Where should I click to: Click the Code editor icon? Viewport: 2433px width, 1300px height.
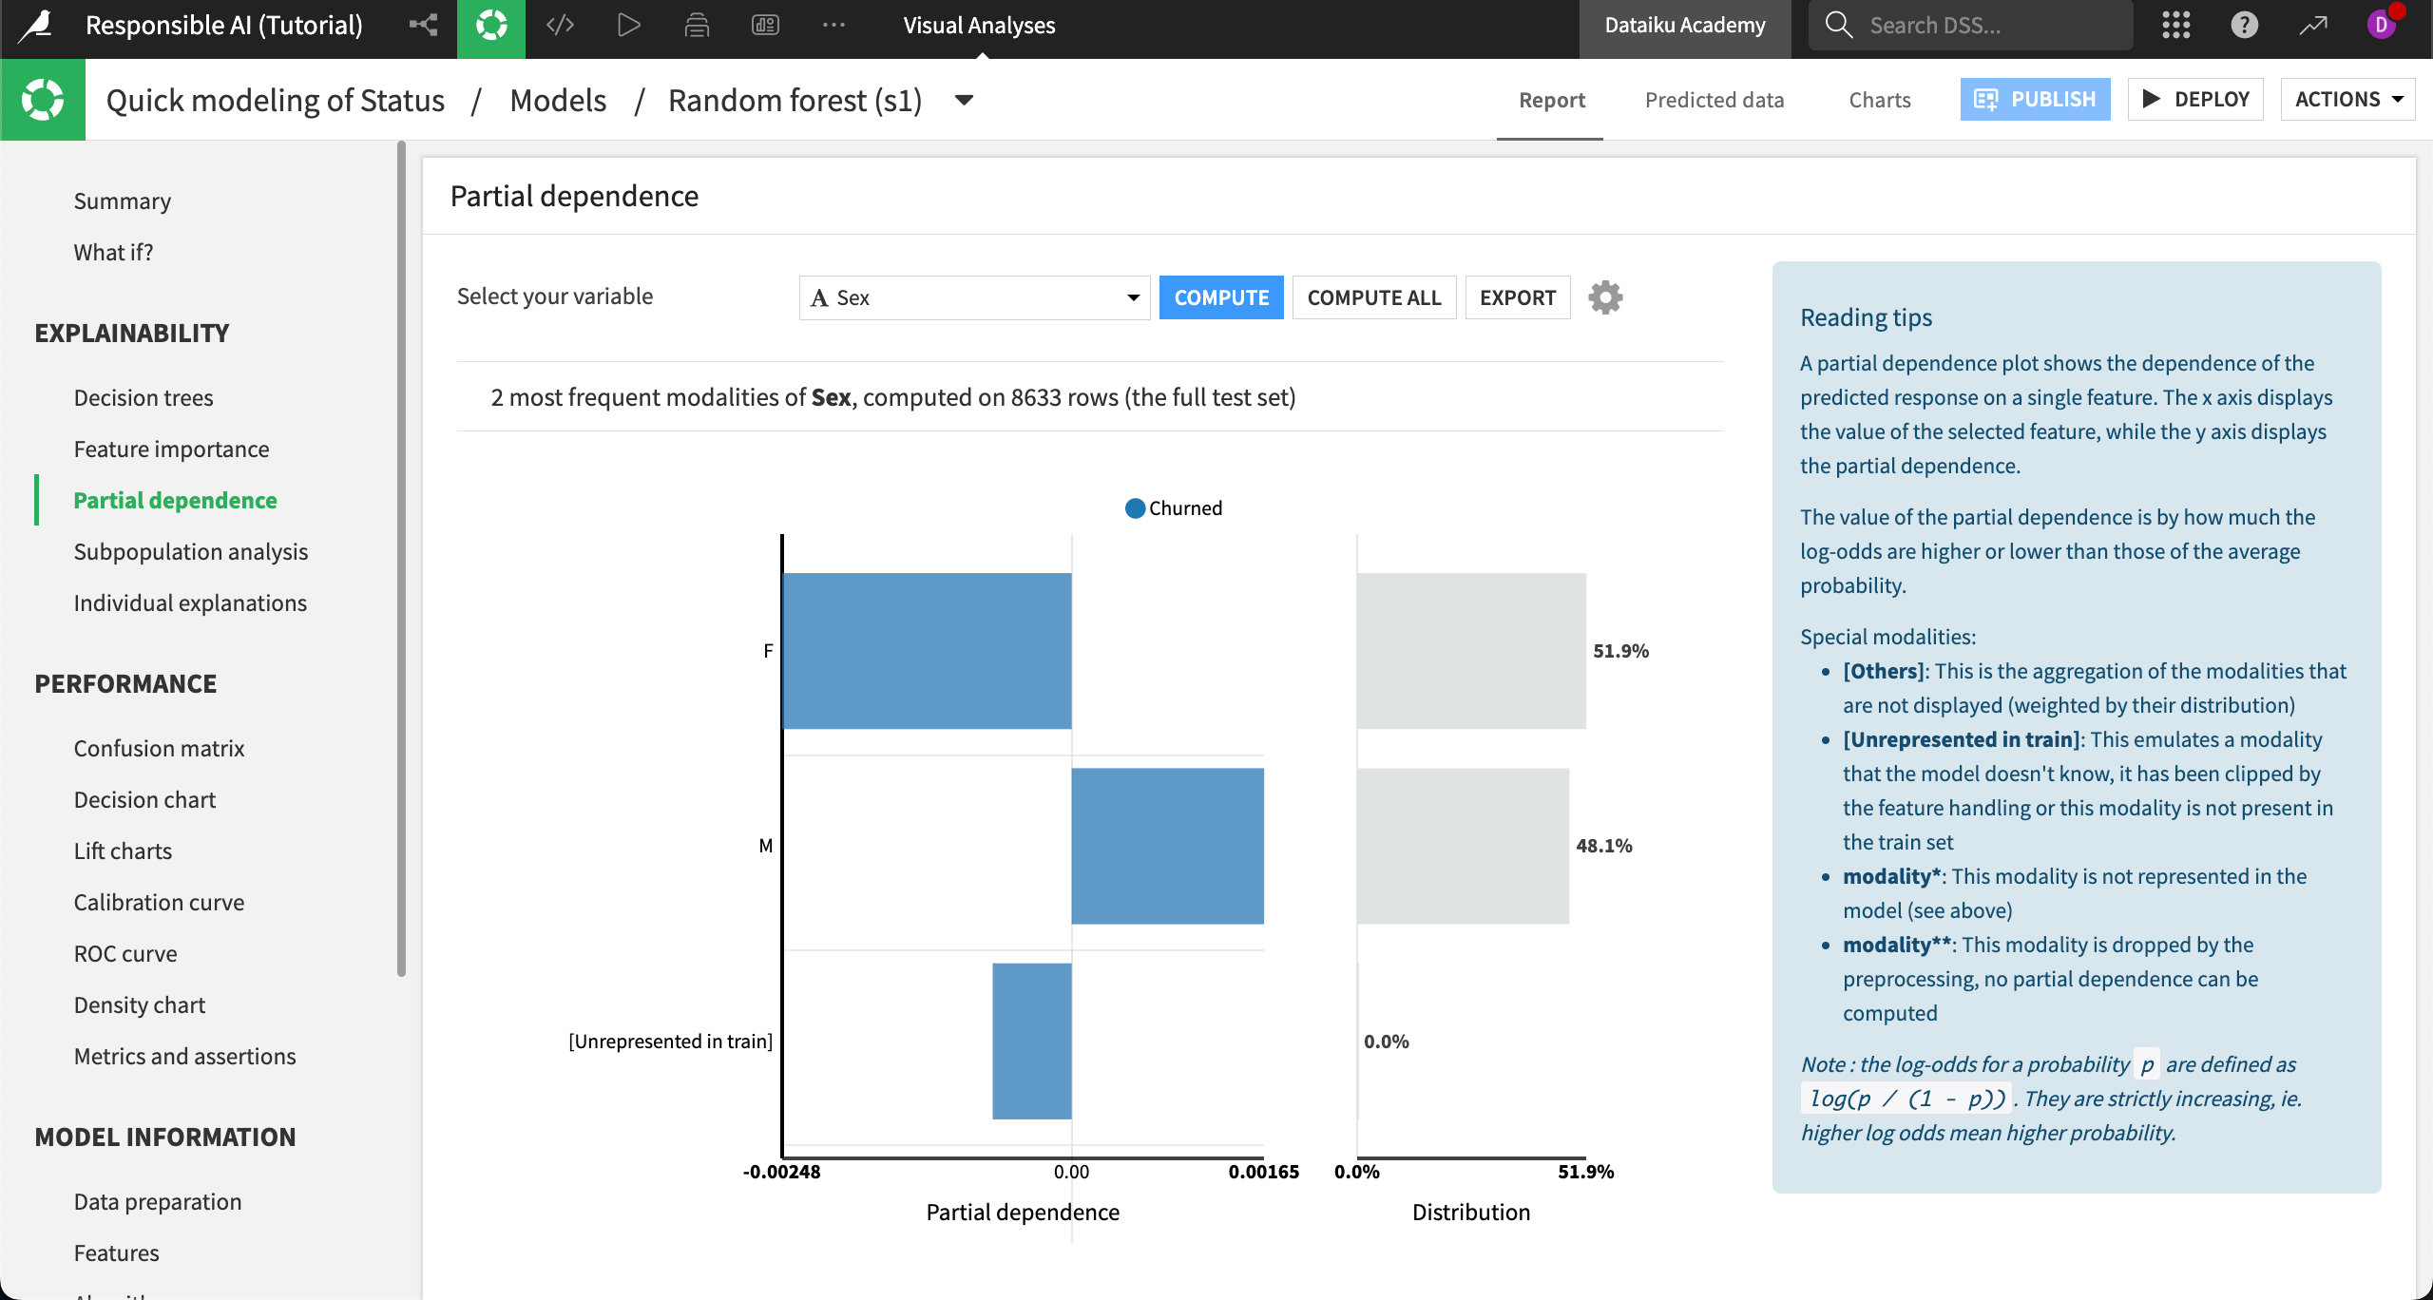[560, 24]
